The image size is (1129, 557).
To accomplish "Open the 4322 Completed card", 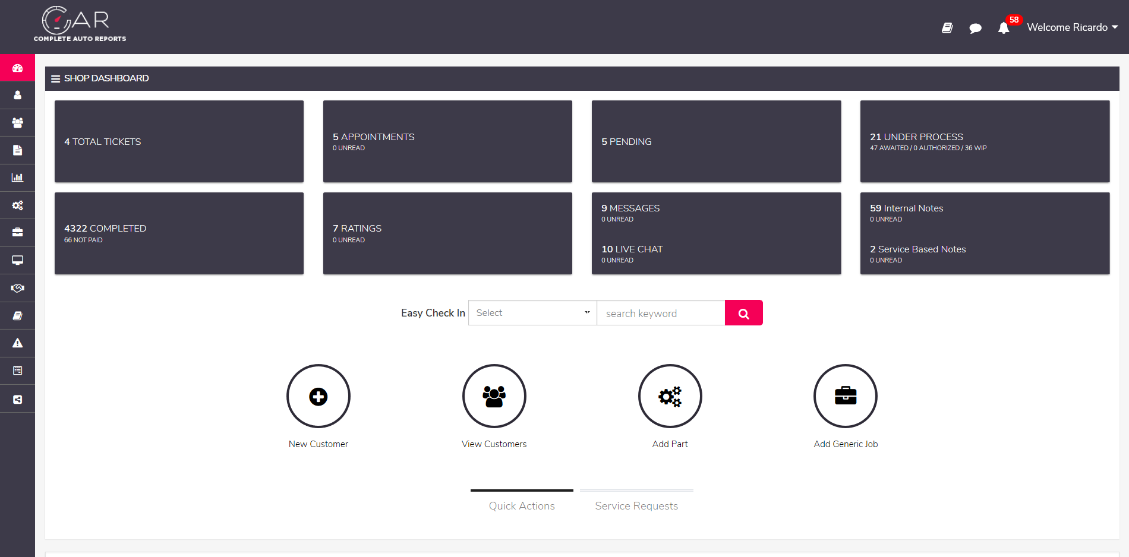I will point(179,233).
